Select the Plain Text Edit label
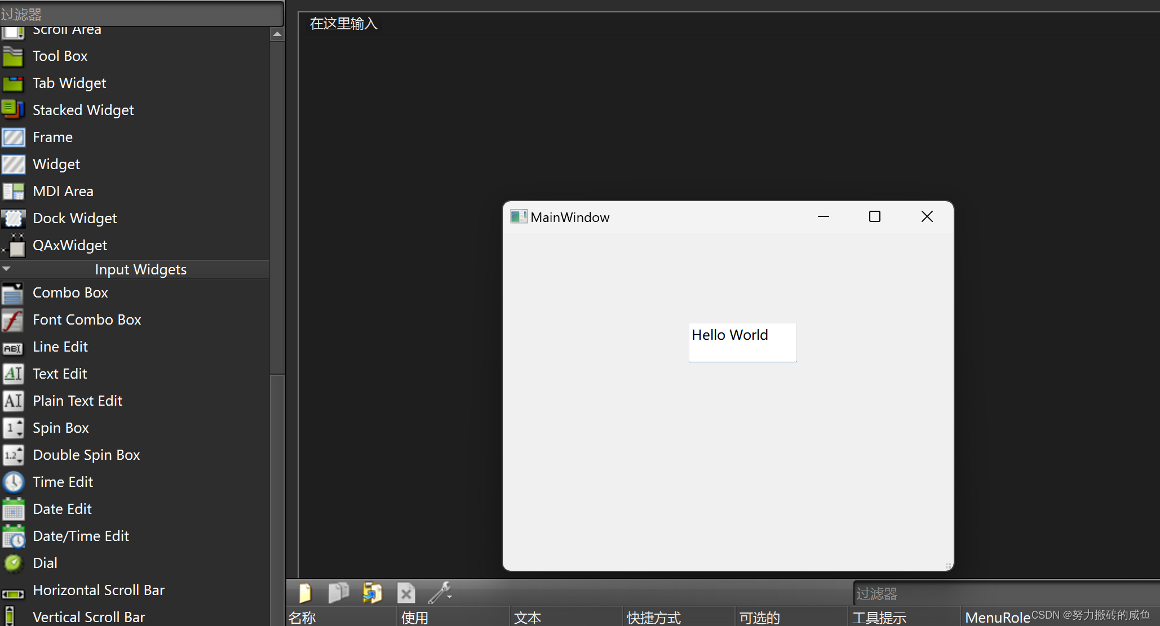Viewport: 1160px width, 626px height. (x=77, y=401)
